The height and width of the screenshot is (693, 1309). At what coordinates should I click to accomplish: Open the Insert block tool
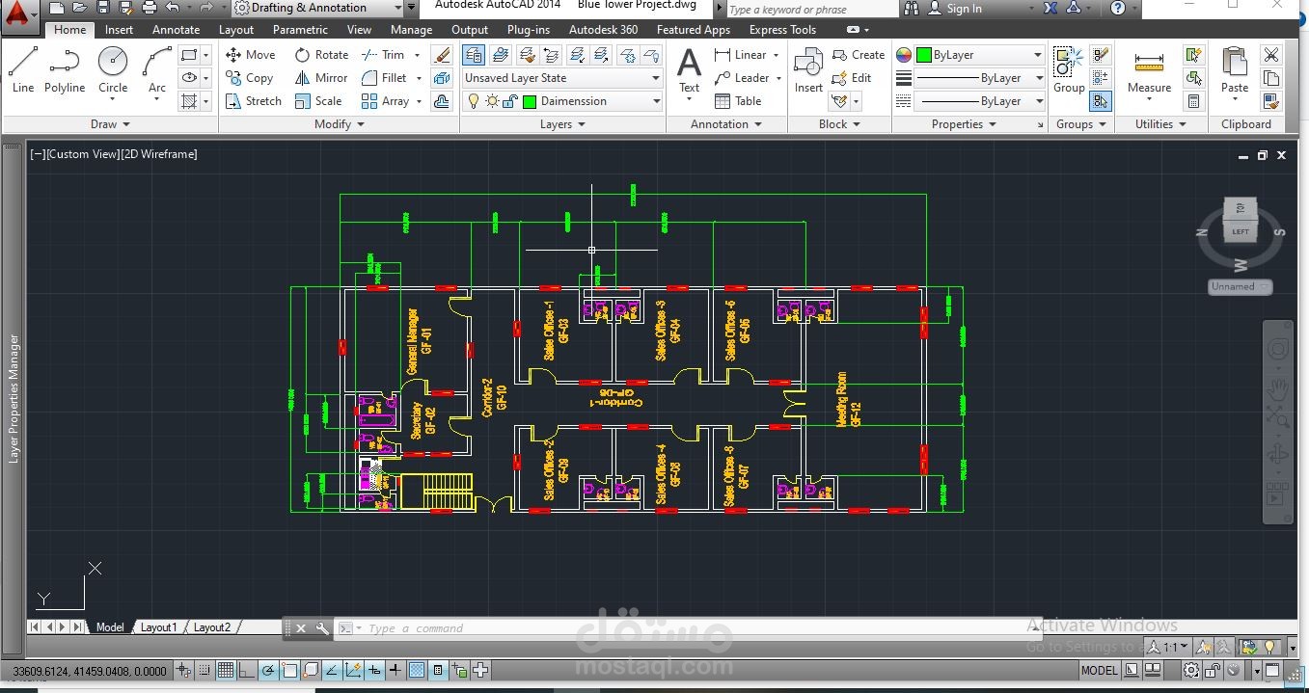tap(808, 71)
